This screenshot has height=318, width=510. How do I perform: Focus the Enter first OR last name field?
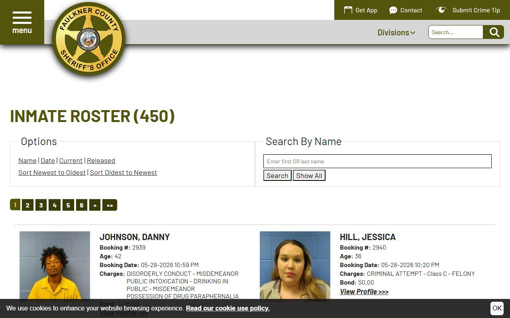tap(377, 161)
